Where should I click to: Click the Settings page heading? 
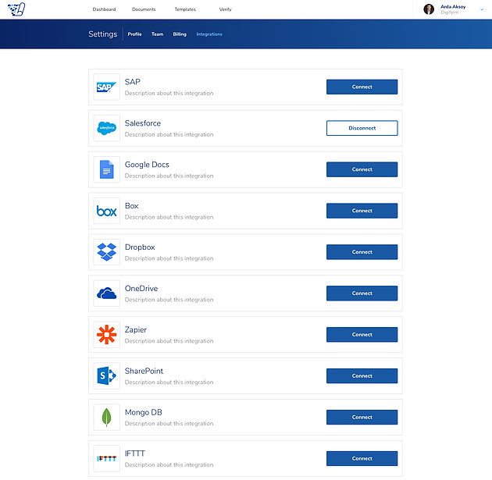click(x=102, y=34)
